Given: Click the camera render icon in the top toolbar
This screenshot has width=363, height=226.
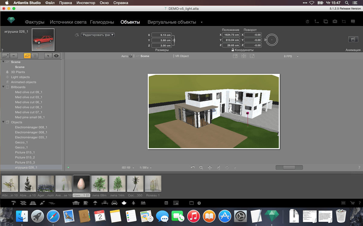Looking at the screenshot, I should coord(335,22).
